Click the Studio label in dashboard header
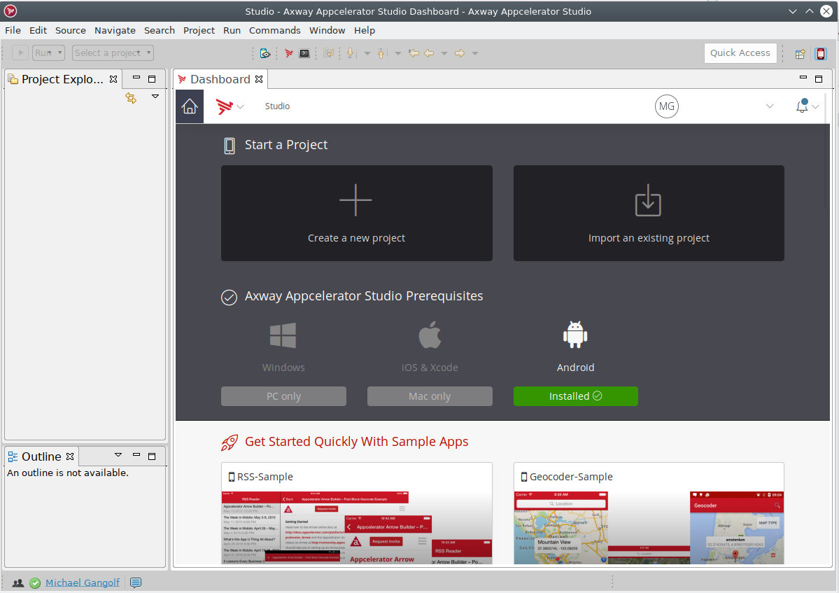Viewport: 839px width, 593px height. coord(277,106)
